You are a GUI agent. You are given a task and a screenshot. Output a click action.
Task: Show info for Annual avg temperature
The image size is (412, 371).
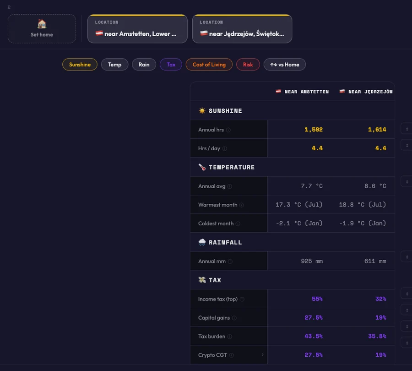[x=230, y=186]
